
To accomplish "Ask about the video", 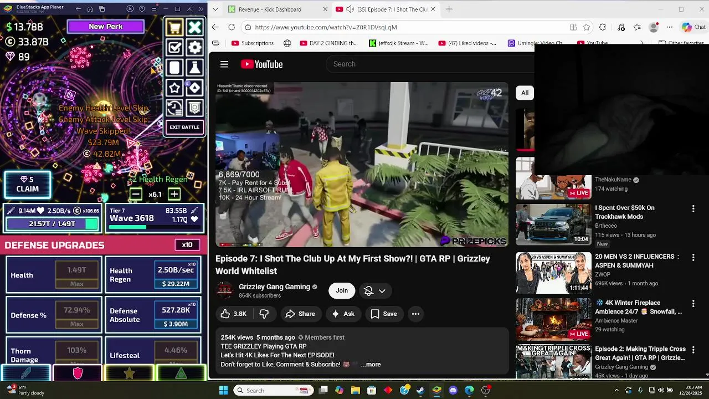I will click(x=343, y=314).
